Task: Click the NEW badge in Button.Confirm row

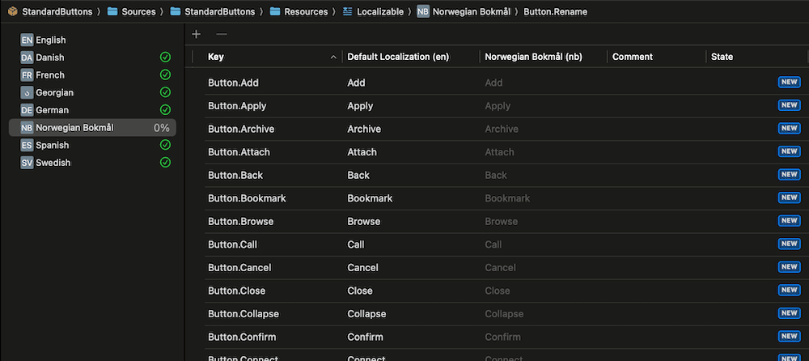Action: pyautogui.click(x=790, y=336)
